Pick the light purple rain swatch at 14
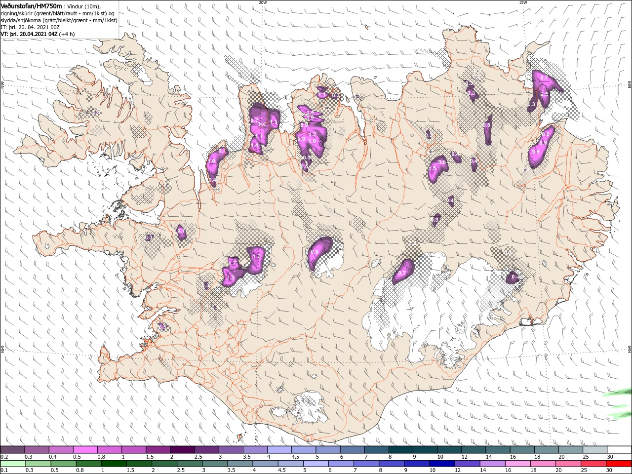The width and height of the screenshot is (632, 474). click(x=493, y=464)
